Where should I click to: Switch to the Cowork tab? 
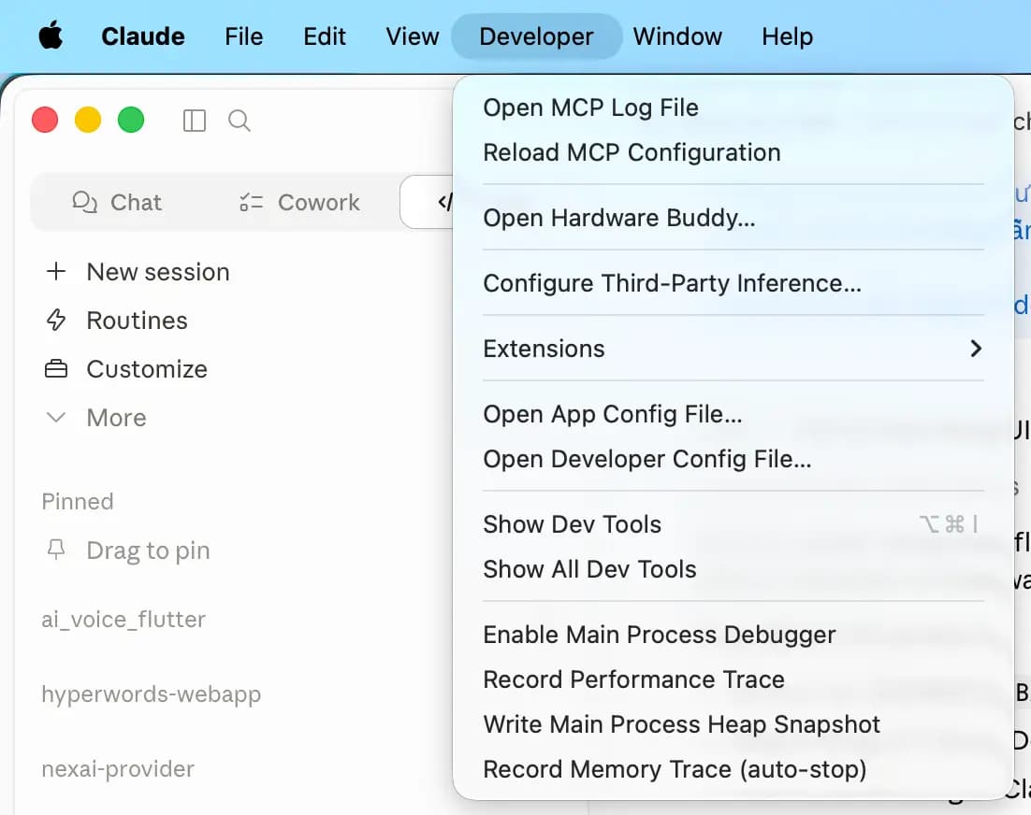tap(299, 202)
